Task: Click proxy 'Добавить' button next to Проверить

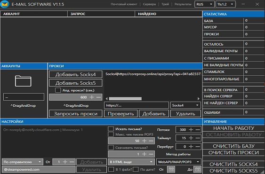Action: coord(154,113)
